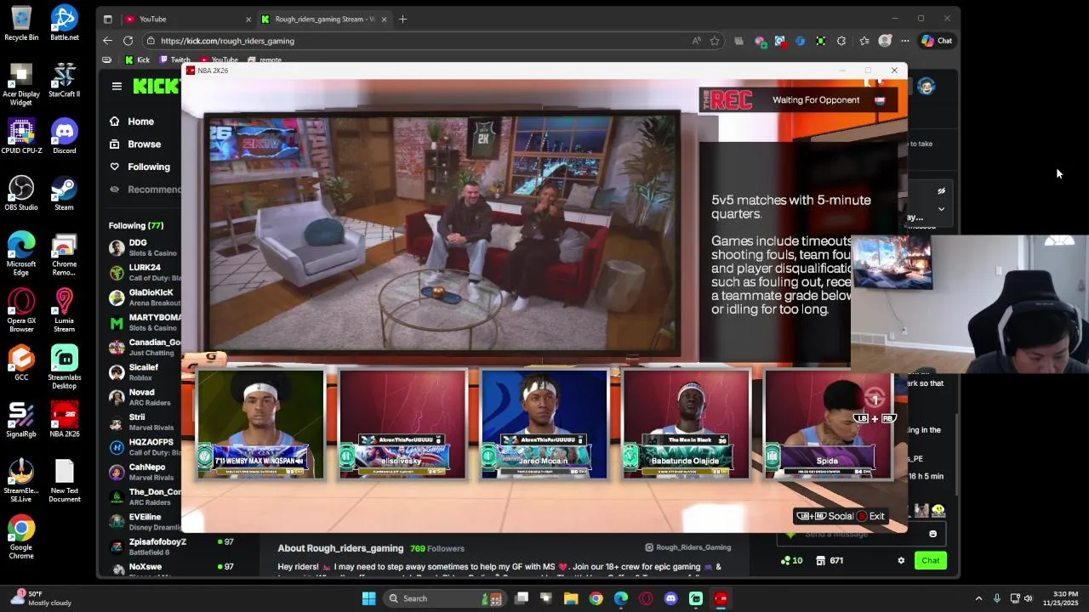Open CPUID CPU-Z desktop icon

[x=21, y=136]
